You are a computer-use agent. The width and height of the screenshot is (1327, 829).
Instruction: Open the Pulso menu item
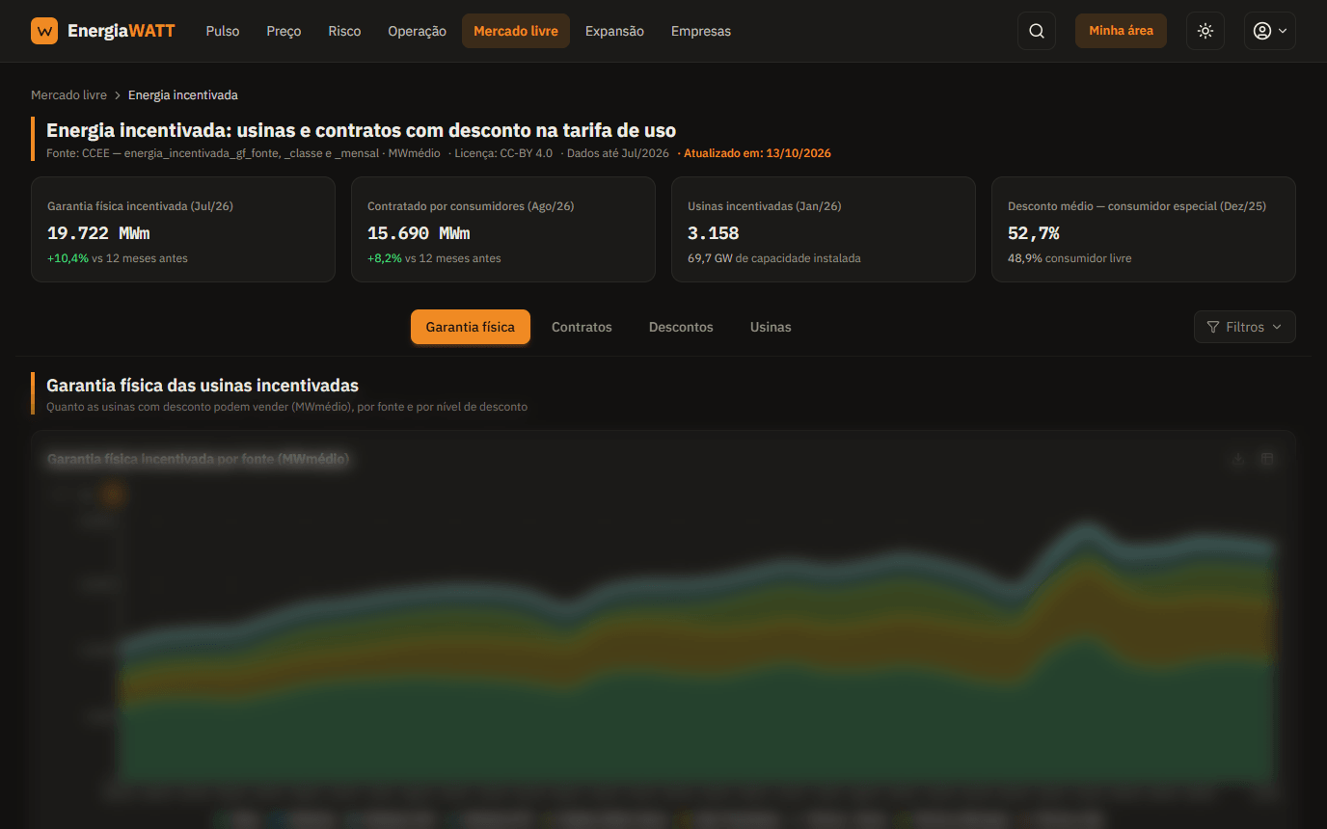(223, 31)
